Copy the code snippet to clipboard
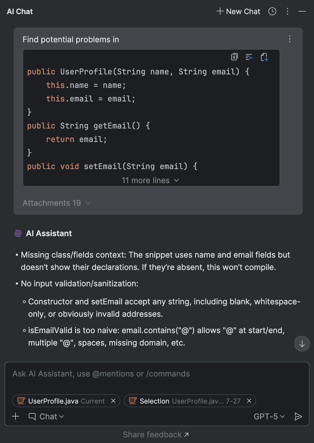This screenshot has height=443, width=314. [234, 57]
